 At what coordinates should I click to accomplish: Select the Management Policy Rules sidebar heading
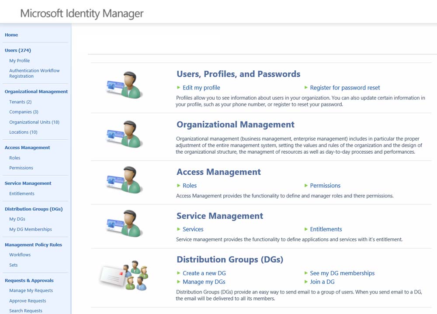[x=34, y=245]
